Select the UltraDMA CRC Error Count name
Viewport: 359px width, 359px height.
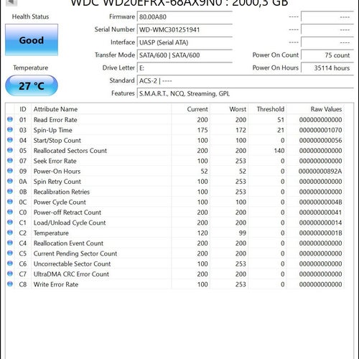pyautogui.click(x=71, y=274)
